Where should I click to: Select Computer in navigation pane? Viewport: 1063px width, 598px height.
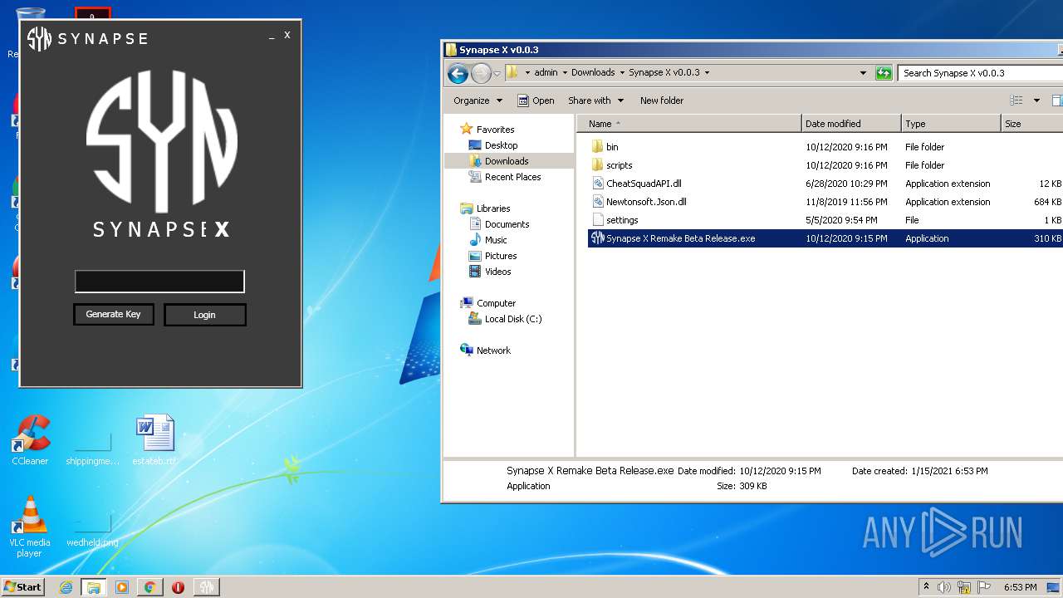496,303
